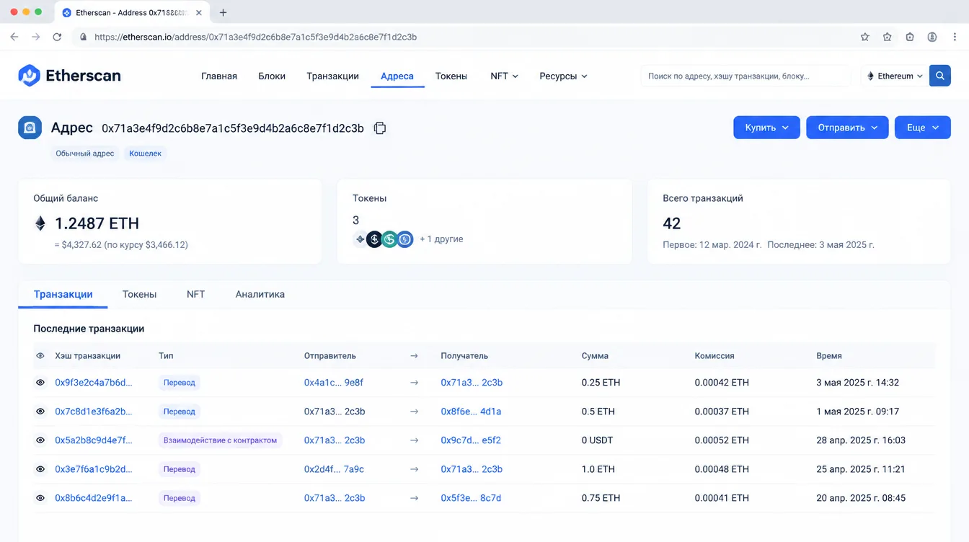Image resolution: width=969 pixels, height=542 pixels.
Task: Click the Etherscan logo
Action: tap(69, 75)
